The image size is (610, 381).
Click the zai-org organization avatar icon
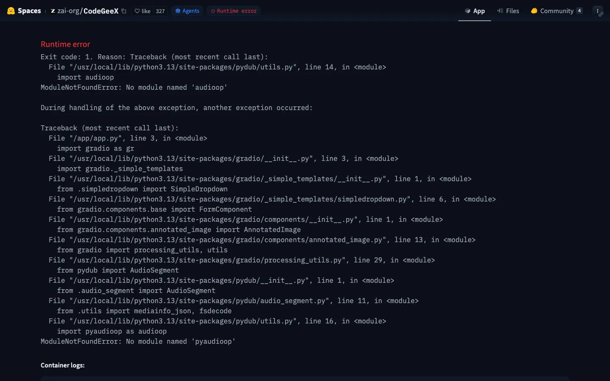coord(53,11)
